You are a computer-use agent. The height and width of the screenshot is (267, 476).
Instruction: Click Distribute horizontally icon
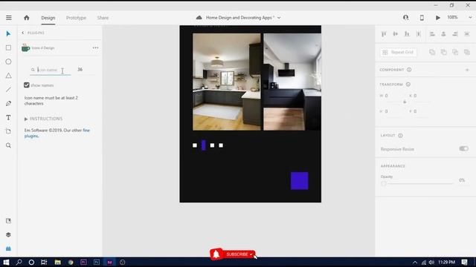click(x=467, y=34)
